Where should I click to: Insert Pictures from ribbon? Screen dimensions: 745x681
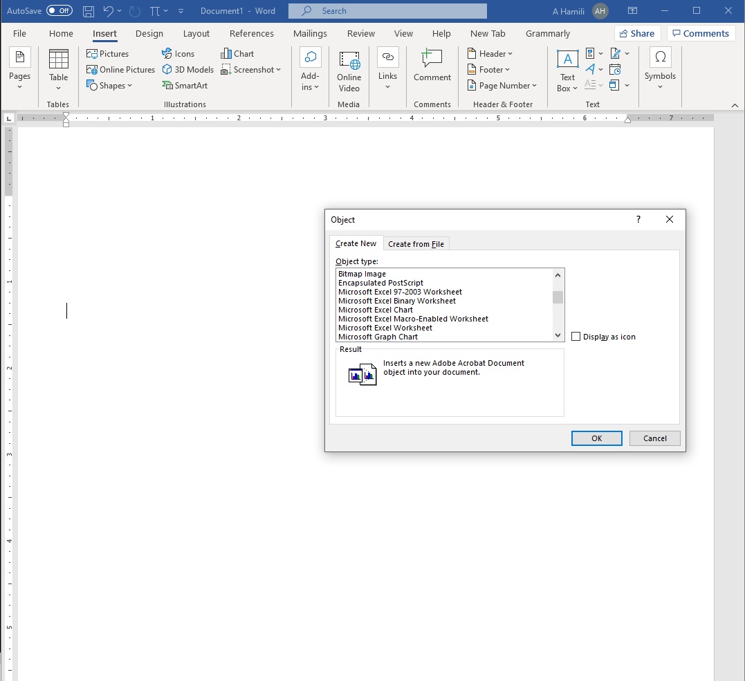click(x=107, y=54)
